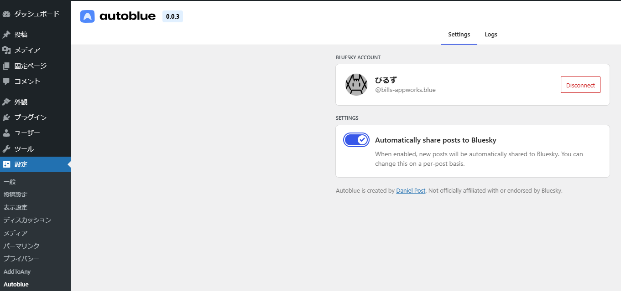This screenshot has height=291, width=621.
Task: Open the パーマリンク settings submenu item
Action: pos(21,246)
